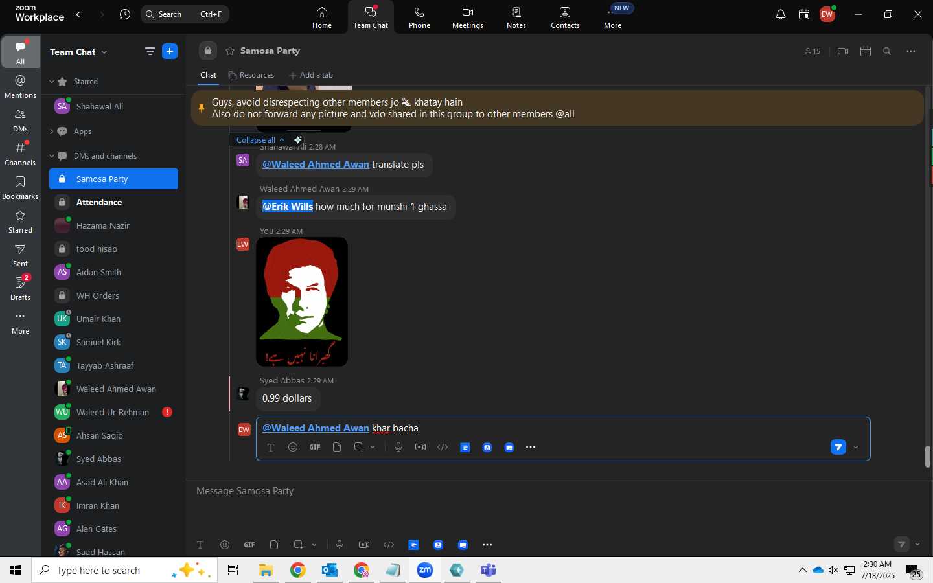
Task: Open the calendar icon in title bar
Action: point(805,15)
